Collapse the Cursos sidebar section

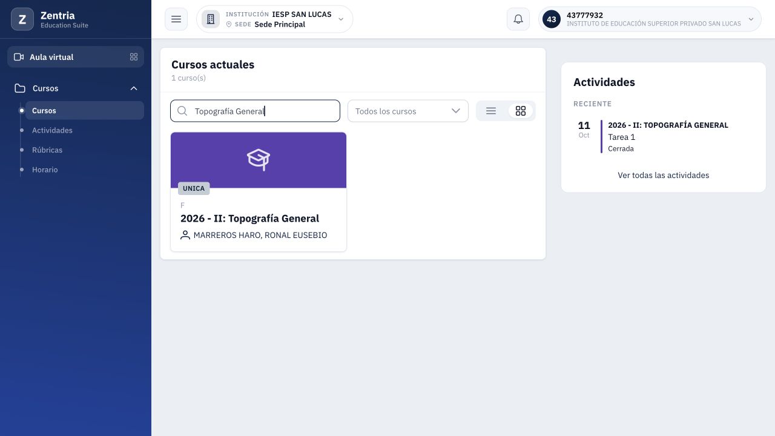[134, 88]
